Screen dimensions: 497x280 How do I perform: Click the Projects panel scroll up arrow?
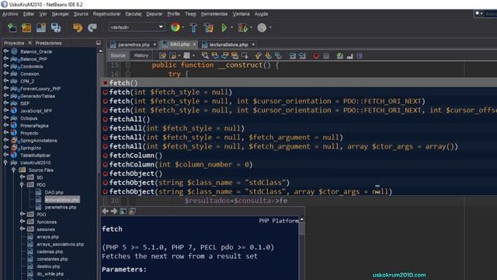pos(100,51)
